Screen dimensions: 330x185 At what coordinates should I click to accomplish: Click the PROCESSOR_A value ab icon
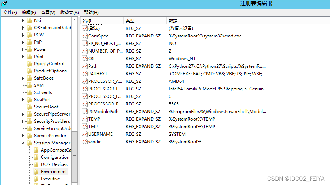coord(85,81)
